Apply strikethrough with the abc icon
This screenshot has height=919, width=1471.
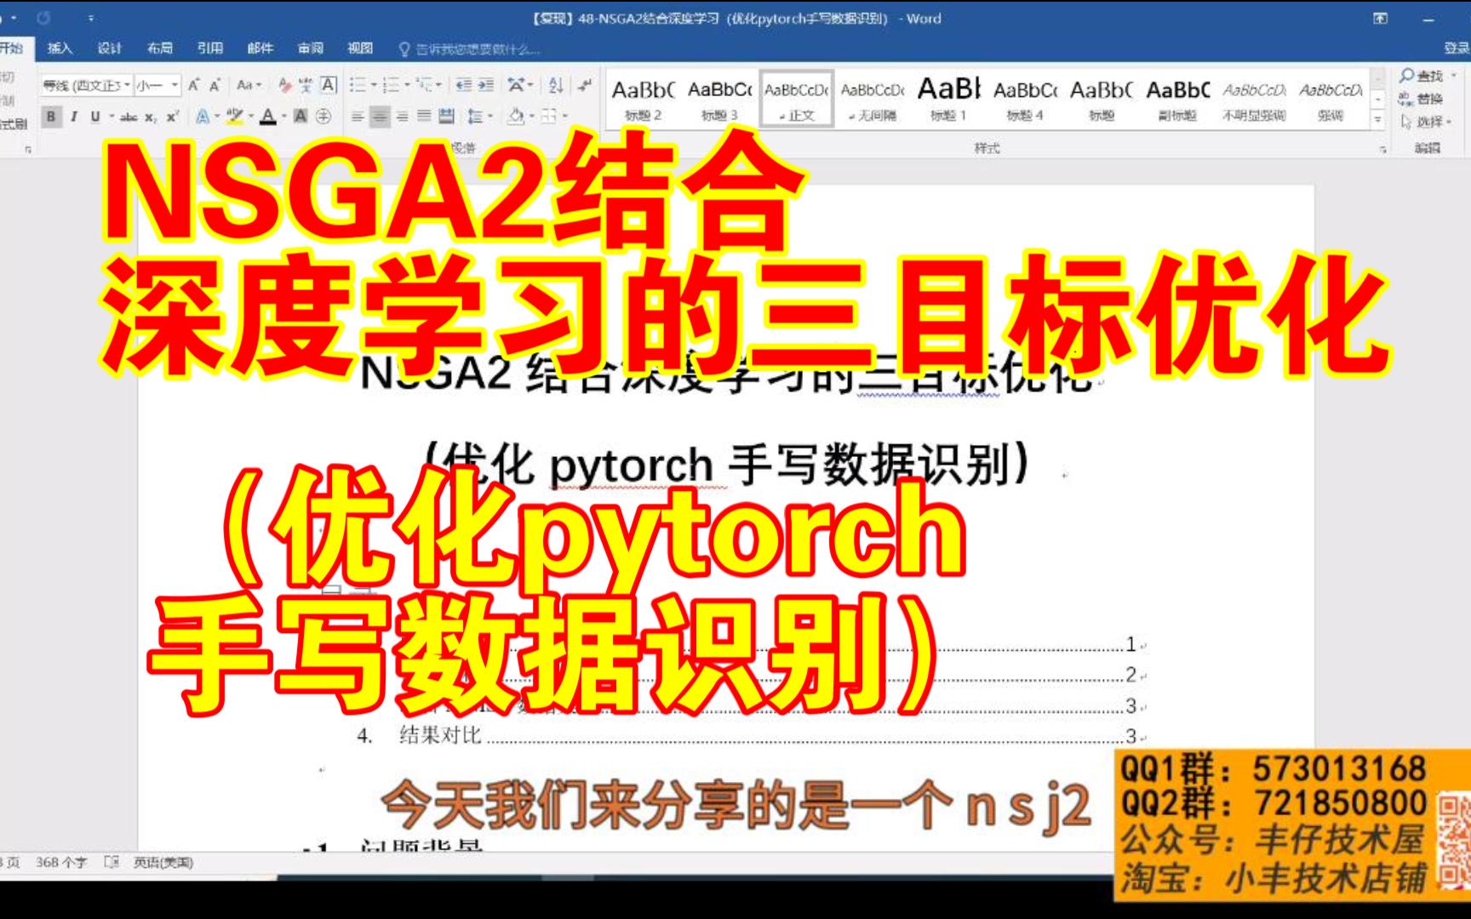pyautogui.click(x=129, y=117)
